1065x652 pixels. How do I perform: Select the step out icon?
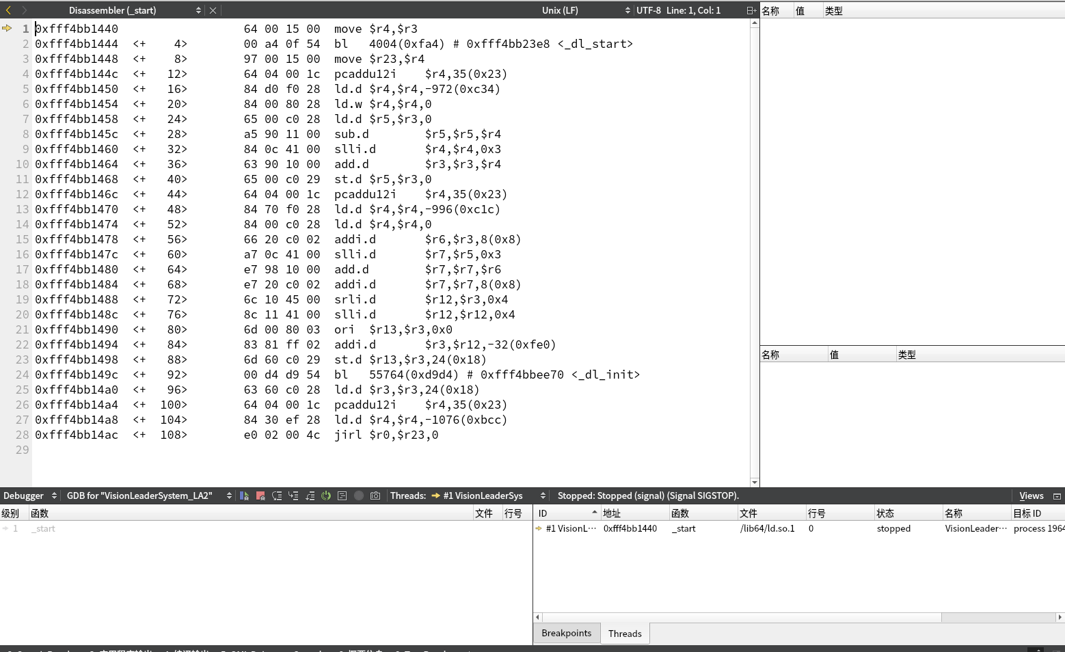point(310,495)
